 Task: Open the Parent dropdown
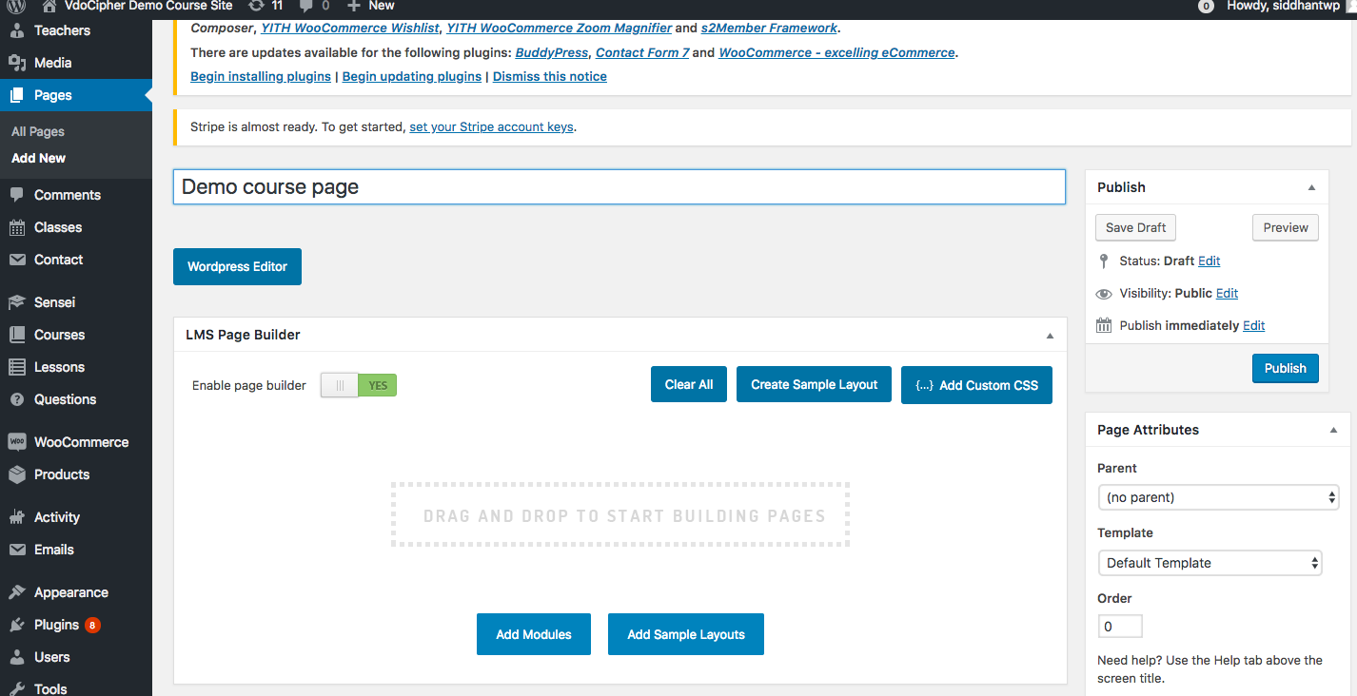click(1218, 497)
